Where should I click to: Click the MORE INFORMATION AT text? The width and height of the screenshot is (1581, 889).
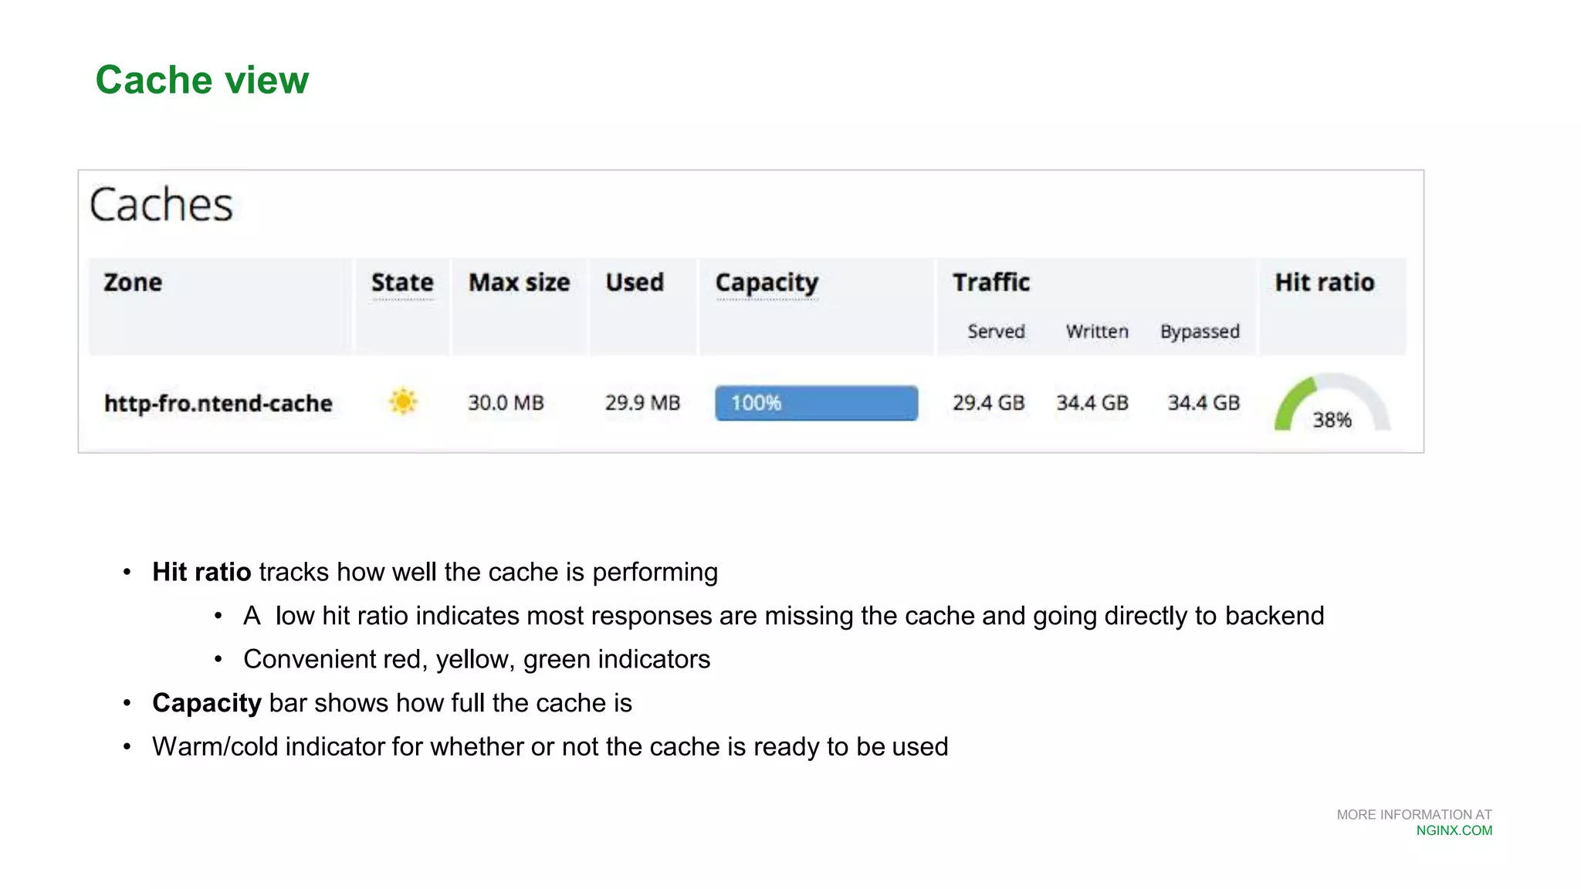(1414, 815)
